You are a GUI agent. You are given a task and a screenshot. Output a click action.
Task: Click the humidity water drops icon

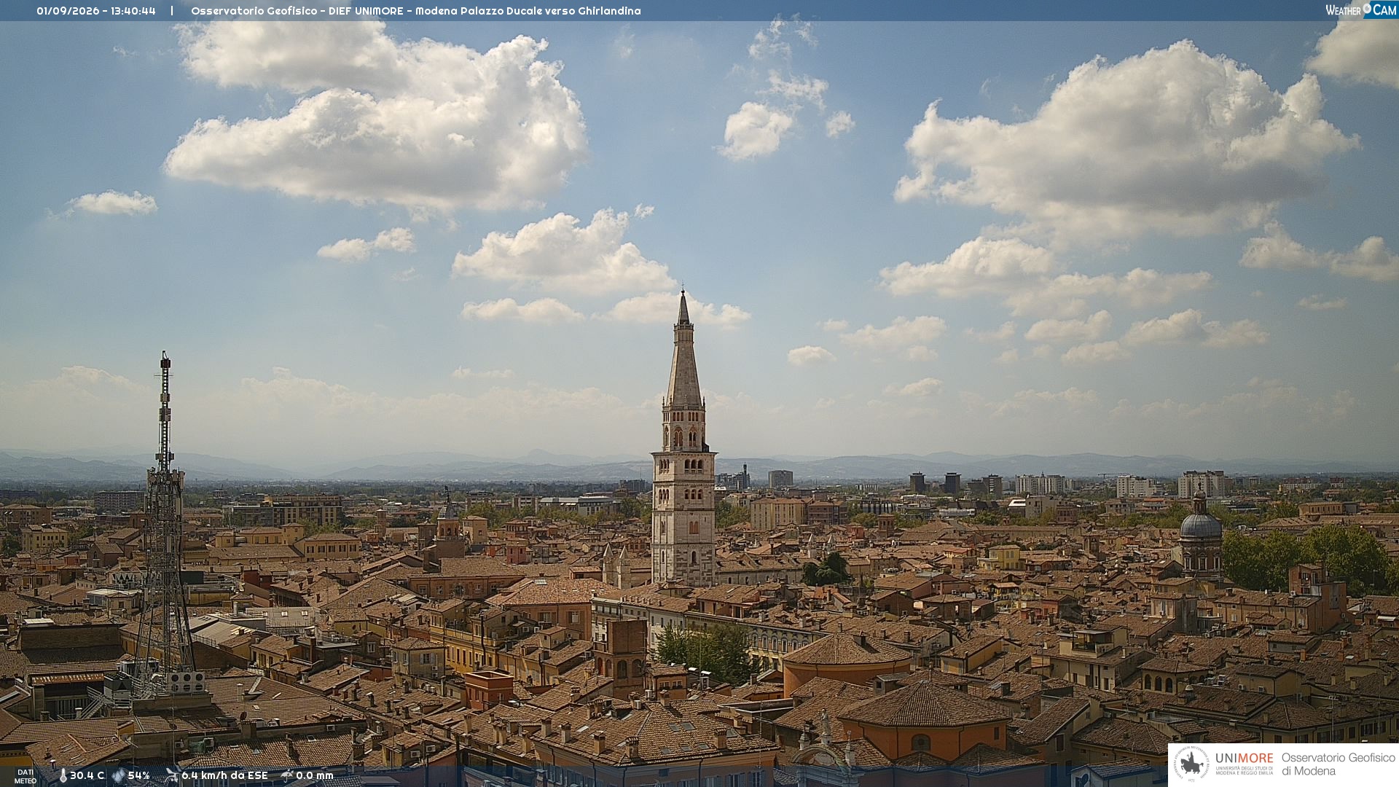tap(118, 776)
